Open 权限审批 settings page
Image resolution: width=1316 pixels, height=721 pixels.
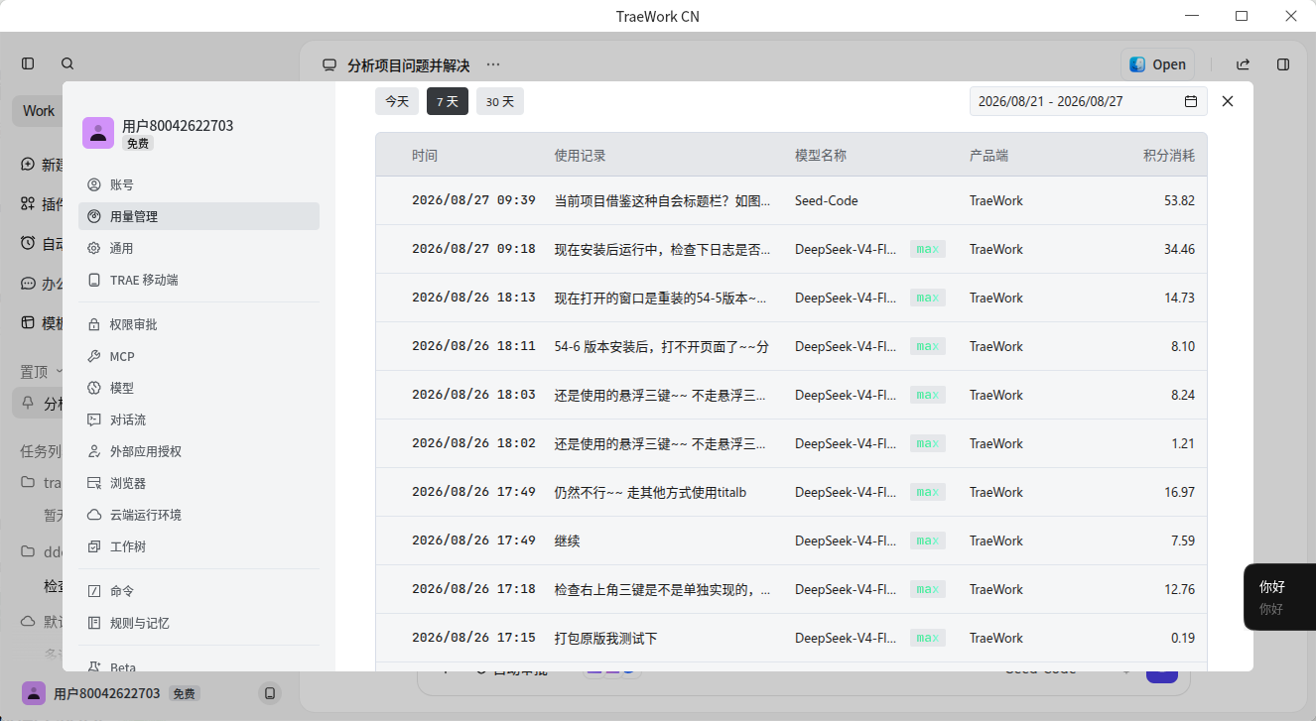tap(198, 324)
